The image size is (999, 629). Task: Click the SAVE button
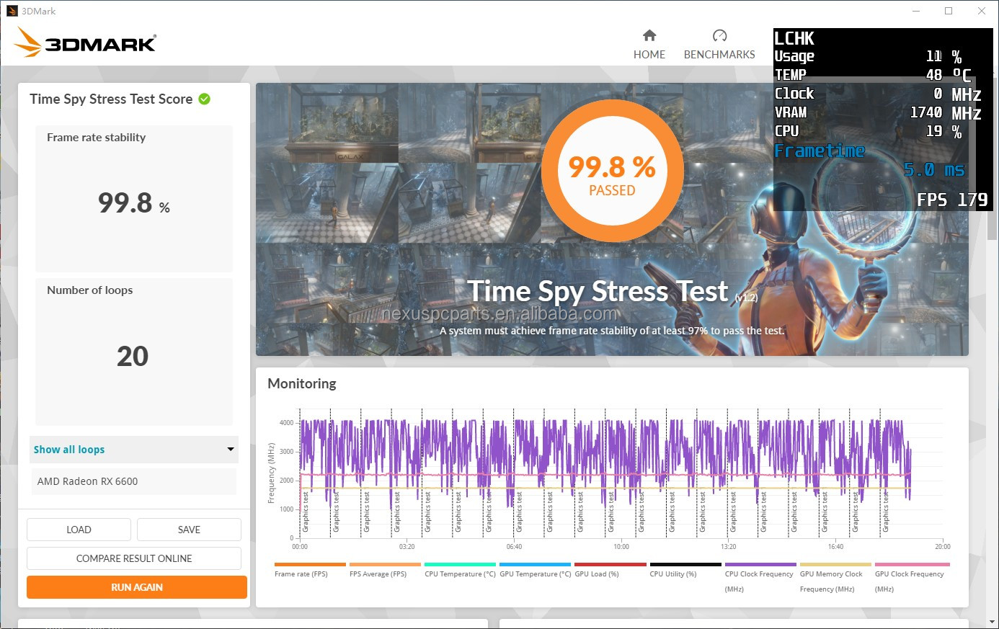coord(189,530)
